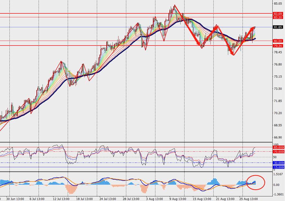Click the 15 Aug 13:00 date label
Image resolution: width=285 pixels, height=201 pixels.
point(202,199)
